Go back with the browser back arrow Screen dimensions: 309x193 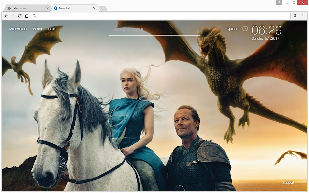click(x=6, y=16)
